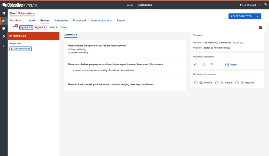Viewport: 269px width, 156px height.
Task: Click the Reject button
Action: pyautogui.click(x=231, y=64)
